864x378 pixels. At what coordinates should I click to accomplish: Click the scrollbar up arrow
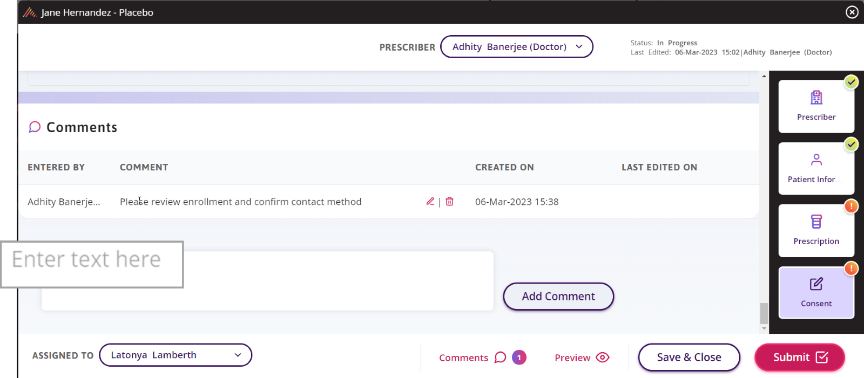tap(764, 76)
